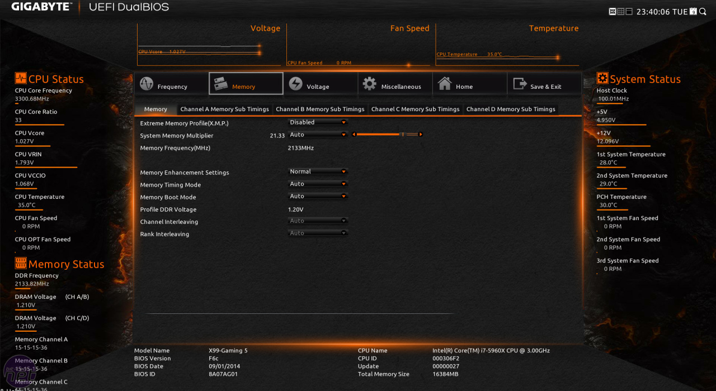Open the Frequency tab

(171, 84)
